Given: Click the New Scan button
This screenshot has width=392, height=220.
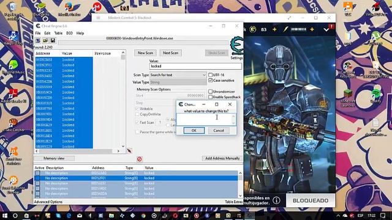Looking at the screenshot, I should 145,53.
